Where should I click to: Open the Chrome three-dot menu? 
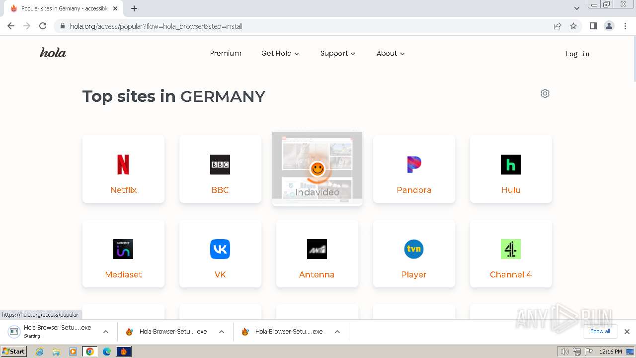click(x=625, y=26)
